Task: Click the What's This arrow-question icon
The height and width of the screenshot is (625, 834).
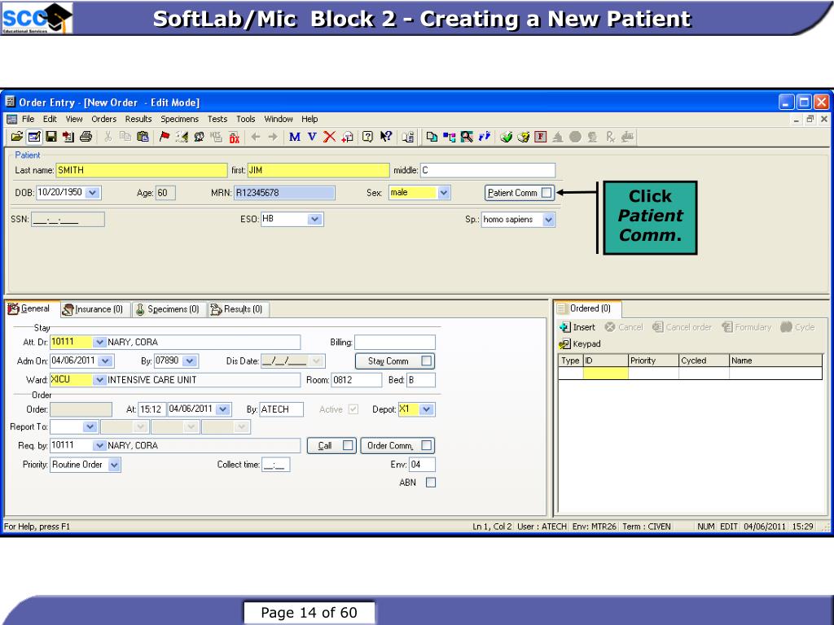Action: click(385, 137)
